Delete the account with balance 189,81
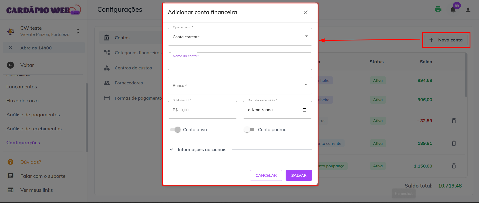The height and width of the screenshot is (203, 479). coord(454,143)
